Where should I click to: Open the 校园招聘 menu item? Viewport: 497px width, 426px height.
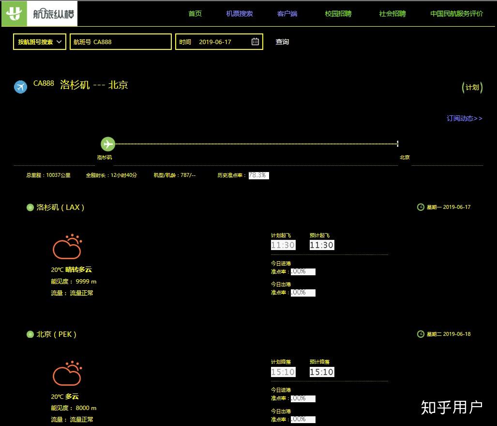[x=338, y=14]
